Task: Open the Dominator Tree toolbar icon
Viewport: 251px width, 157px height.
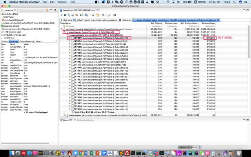Action: click(x=69, y=15)
